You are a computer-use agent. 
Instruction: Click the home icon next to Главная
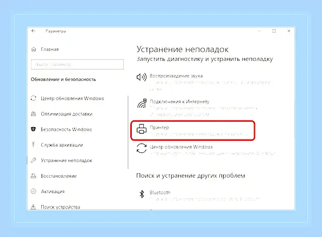34,49
